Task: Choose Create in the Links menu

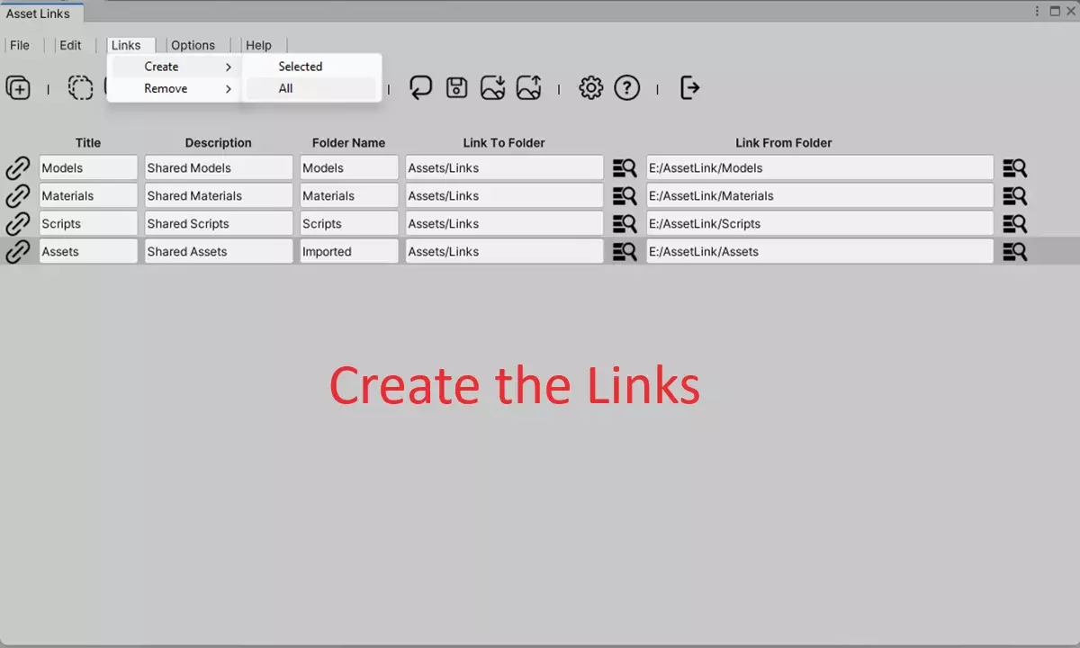Action: 174,67
